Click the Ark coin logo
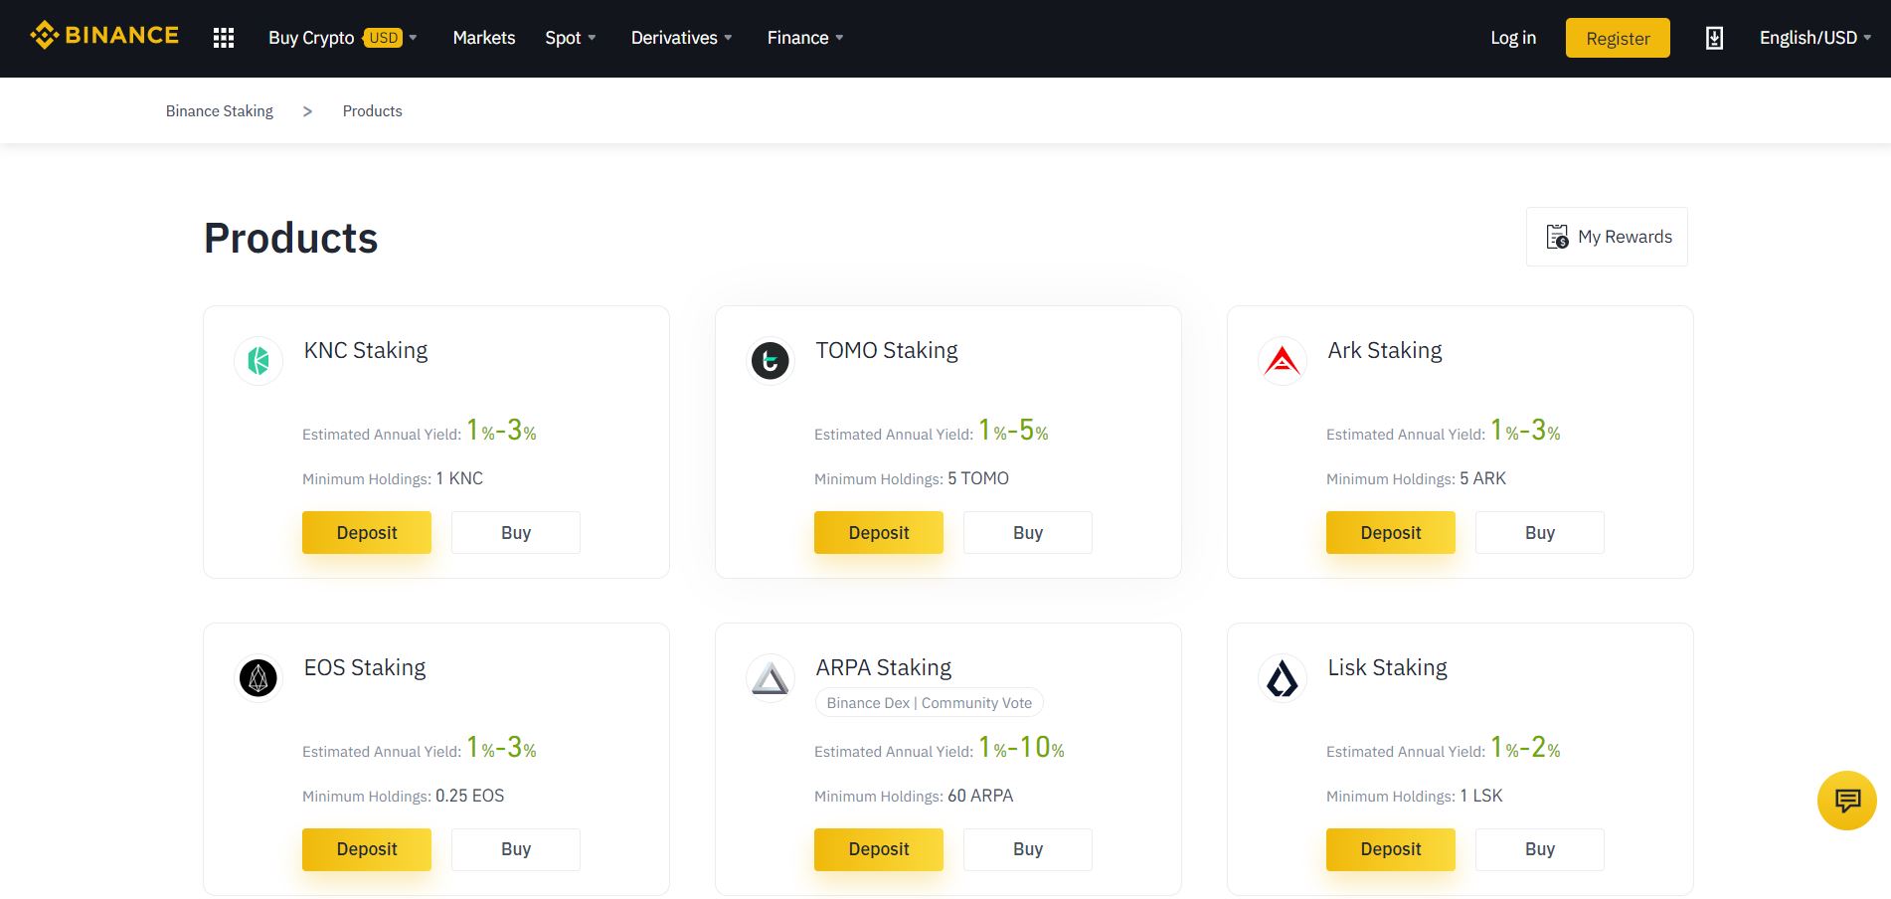This screenshot has width=1891, height=899. 1283,360
